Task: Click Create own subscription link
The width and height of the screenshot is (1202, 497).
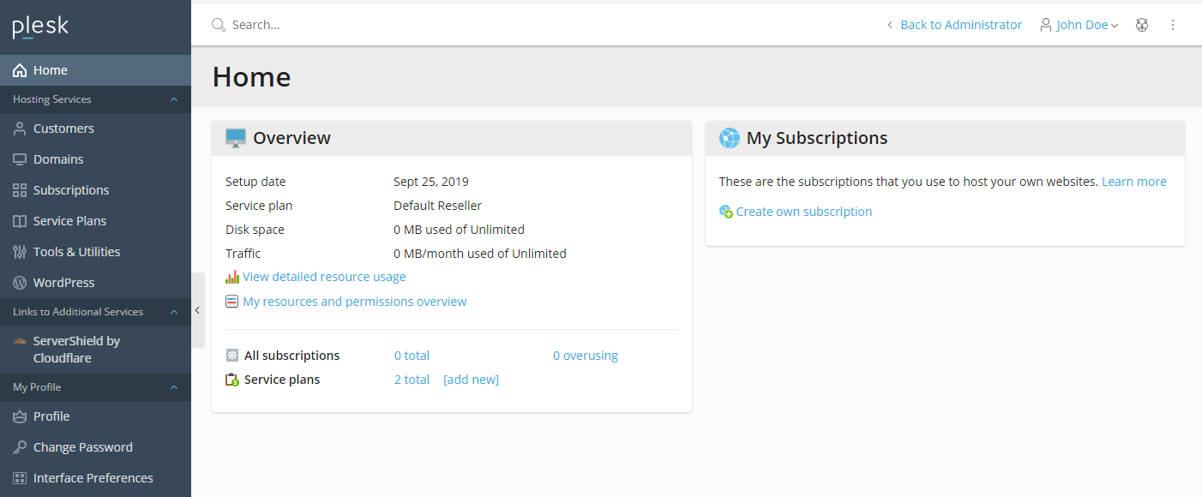Action: 803,212
